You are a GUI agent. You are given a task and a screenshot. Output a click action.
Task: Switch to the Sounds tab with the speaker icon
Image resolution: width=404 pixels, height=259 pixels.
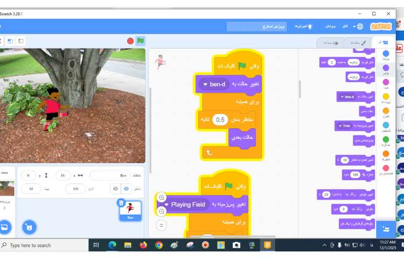pyautogui.click(x=331, y=43)
